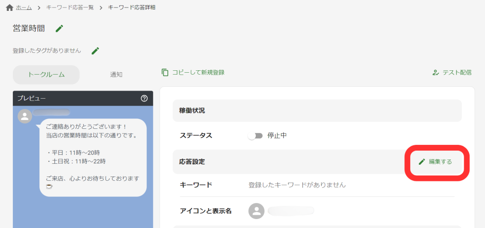Toggle the ステータス switch (停止中)
The image size is (485, 228).
click(255, 135)
